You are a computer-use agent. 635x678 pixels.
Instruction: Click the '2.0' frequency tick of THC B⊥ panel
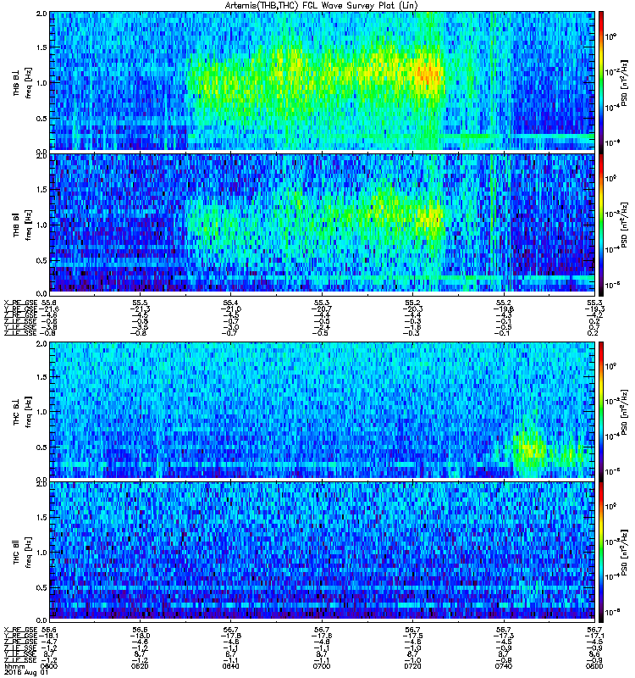click(41, 344)
